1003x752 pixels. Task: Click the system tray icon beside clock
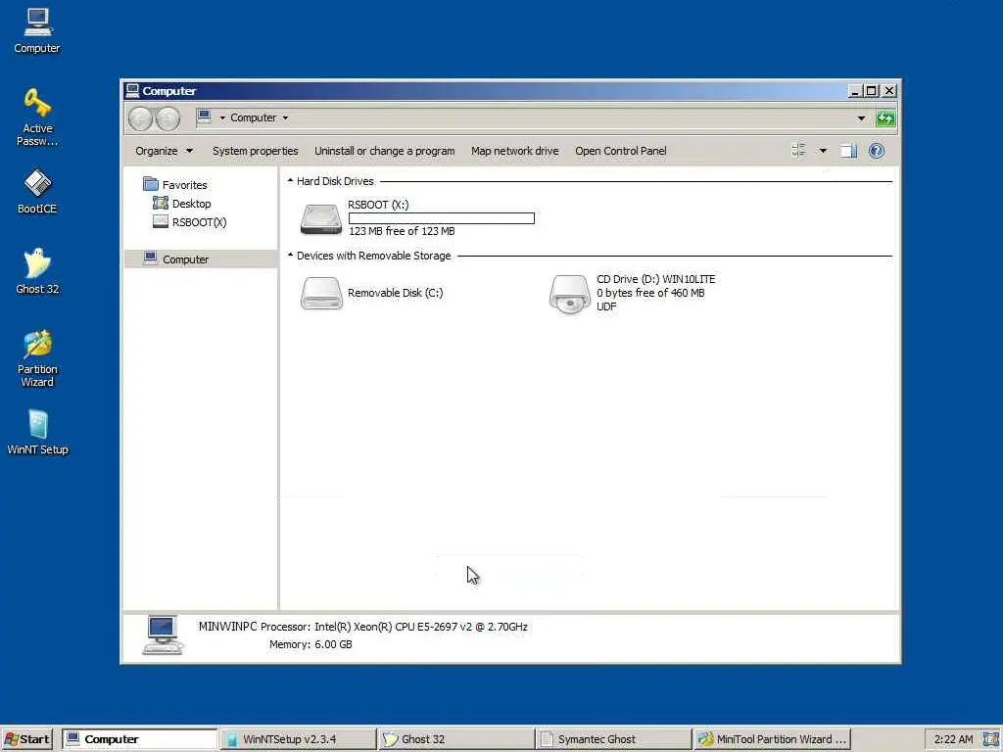pos(990,739)
